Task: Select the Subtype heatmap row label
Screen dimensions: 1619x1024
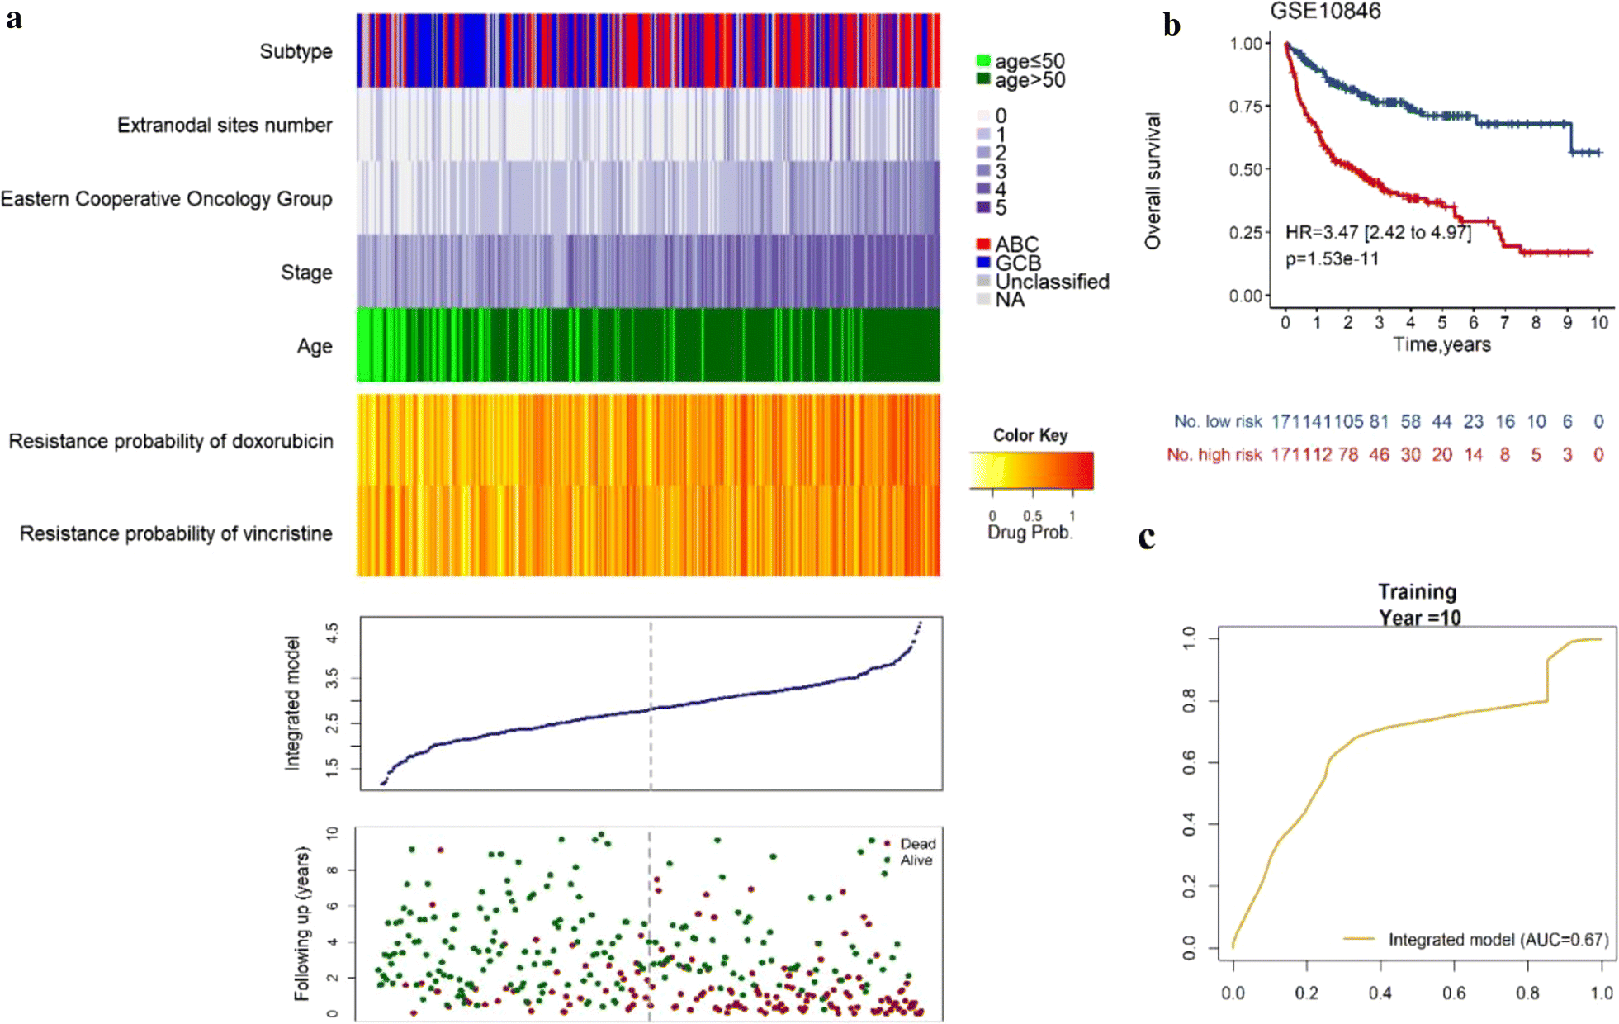Action: pos(296,51)
